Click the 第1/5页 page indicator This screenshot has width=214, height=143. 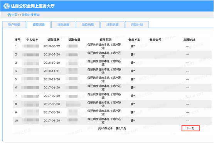coord(121,128)
